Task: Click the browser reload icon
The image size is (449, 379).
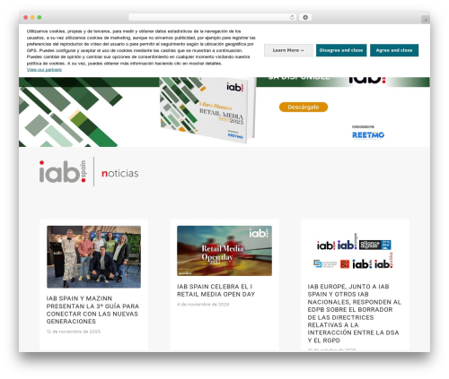Action: click(292, 18)
